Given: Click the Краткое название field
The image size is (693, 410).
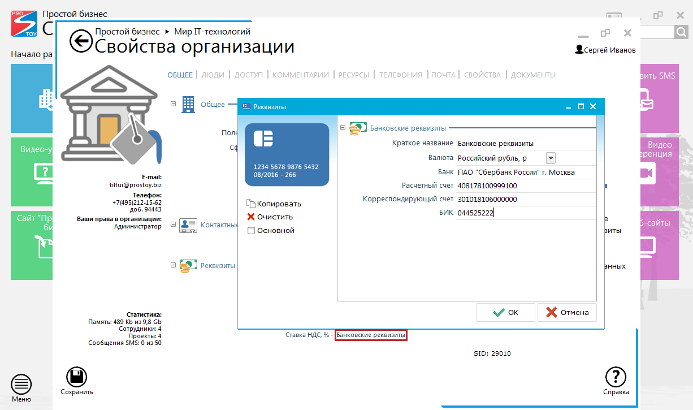Looking at the screenshot, I should (x=526, y=143).
